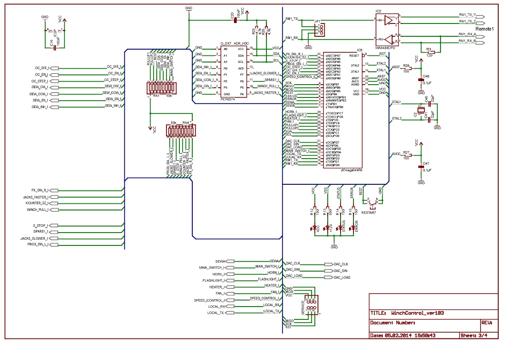Select the RM1_RX_B off-sheet port

pos(480,43)
